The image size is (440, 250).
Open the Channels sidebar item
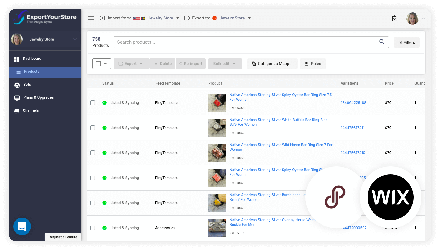click(x=31, y=110)
